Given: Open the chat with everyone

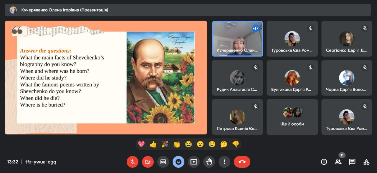Looking at the screenshot, I should pyautogui.click(x=352, y=162).
